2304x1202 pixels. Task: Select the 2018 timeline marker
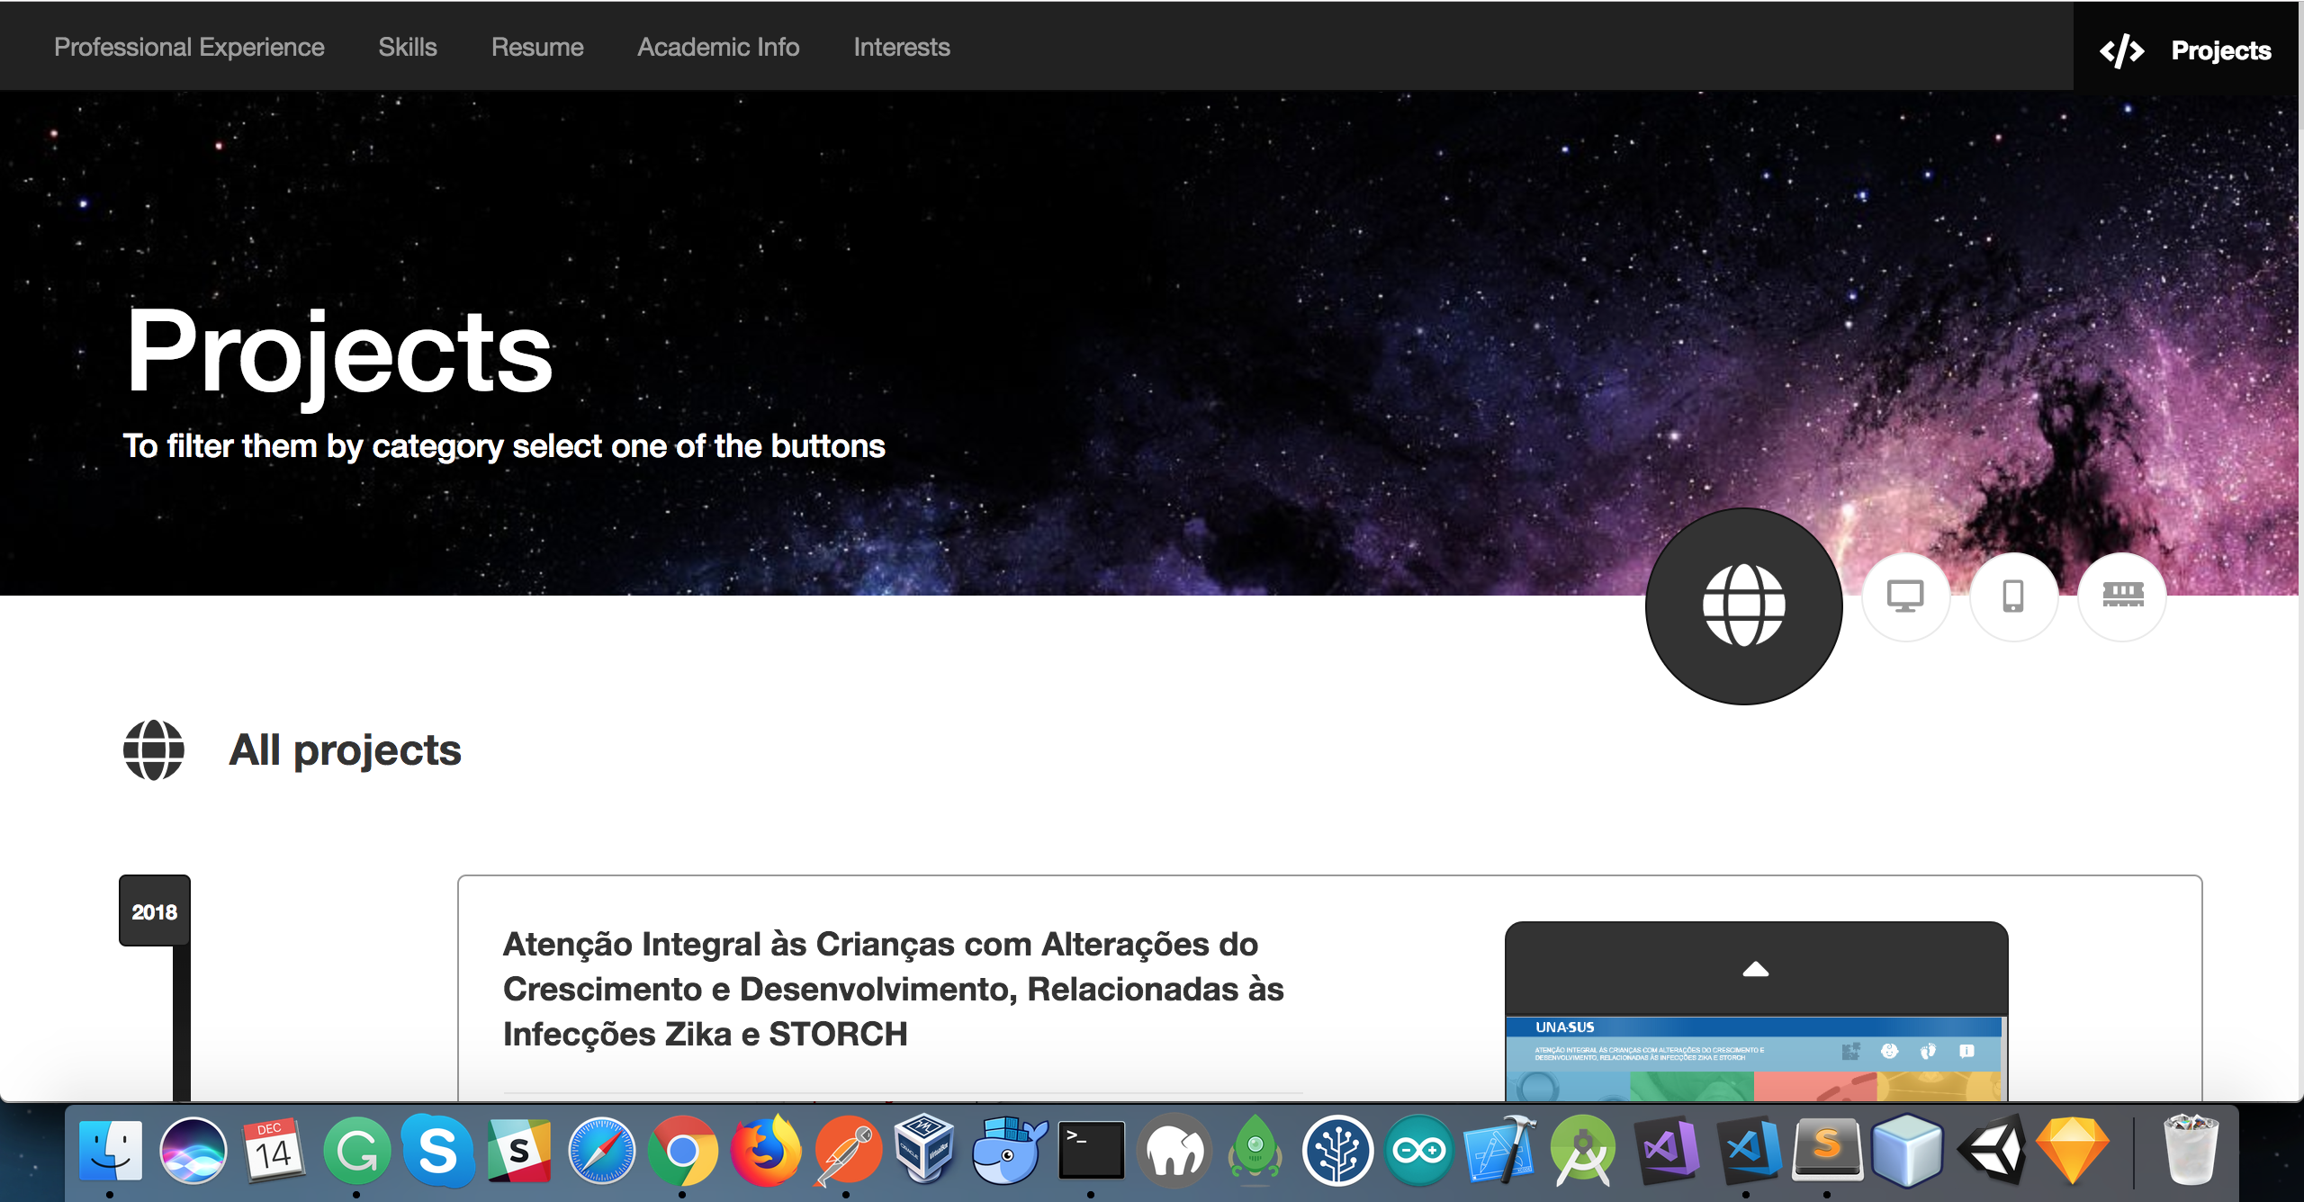coord(155,911)
